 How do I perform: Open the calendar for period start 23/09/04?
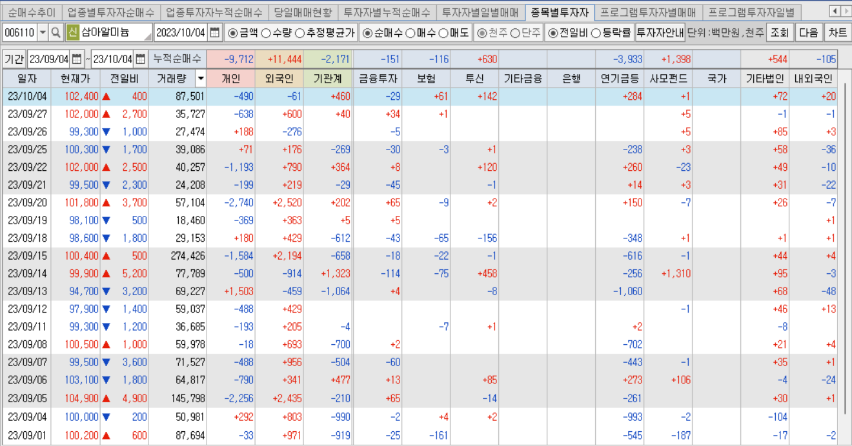point(76,58)
